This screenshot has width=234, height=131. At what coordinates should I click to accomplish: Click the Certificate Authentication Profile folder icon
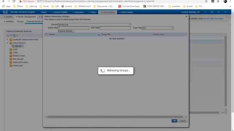tap(11, 40)
